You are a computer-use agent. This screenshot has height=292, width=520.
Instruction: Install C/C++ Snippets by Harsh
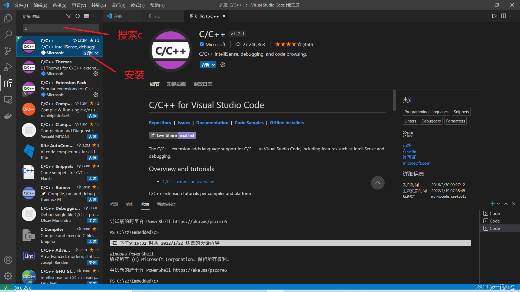tap(92, 179)
